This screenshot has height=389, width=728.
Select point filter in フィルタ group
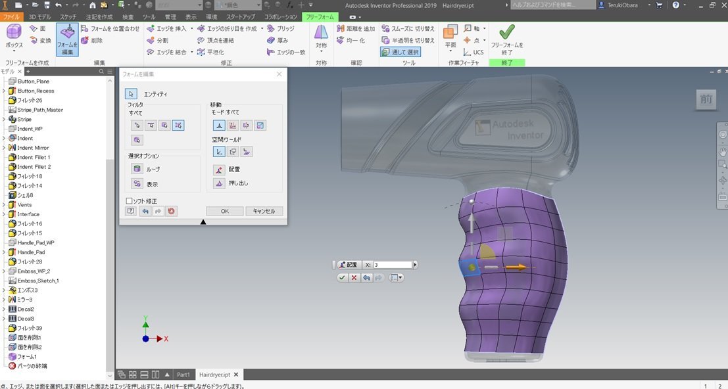[x=137, y=126]
